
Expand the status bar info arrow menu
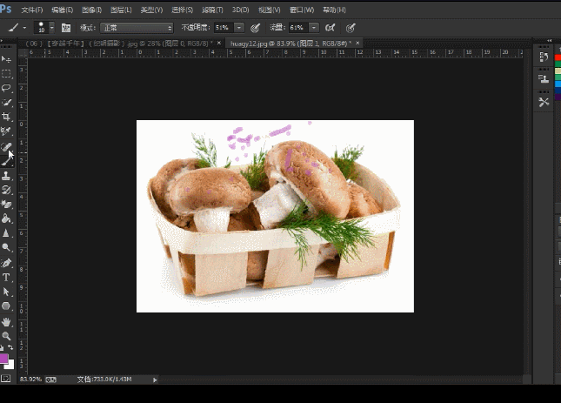[155, 379]
